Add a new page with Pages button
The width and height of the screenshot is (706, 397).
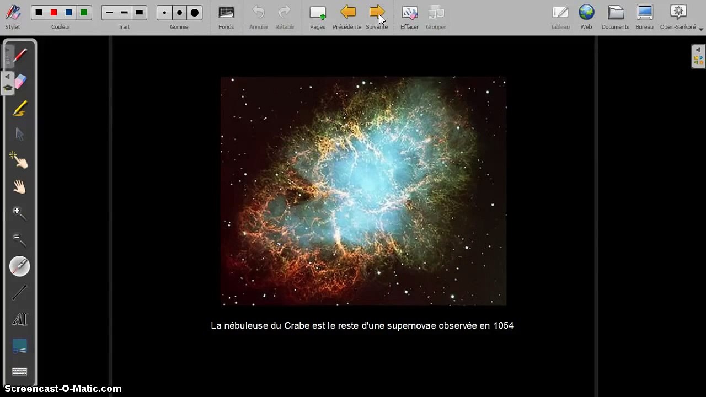318,17
